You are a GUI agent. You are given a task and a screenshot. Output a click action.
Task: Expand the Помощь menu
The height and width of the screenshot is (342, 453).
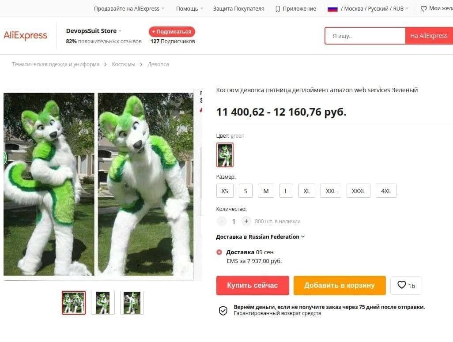[x=189, y=9]
